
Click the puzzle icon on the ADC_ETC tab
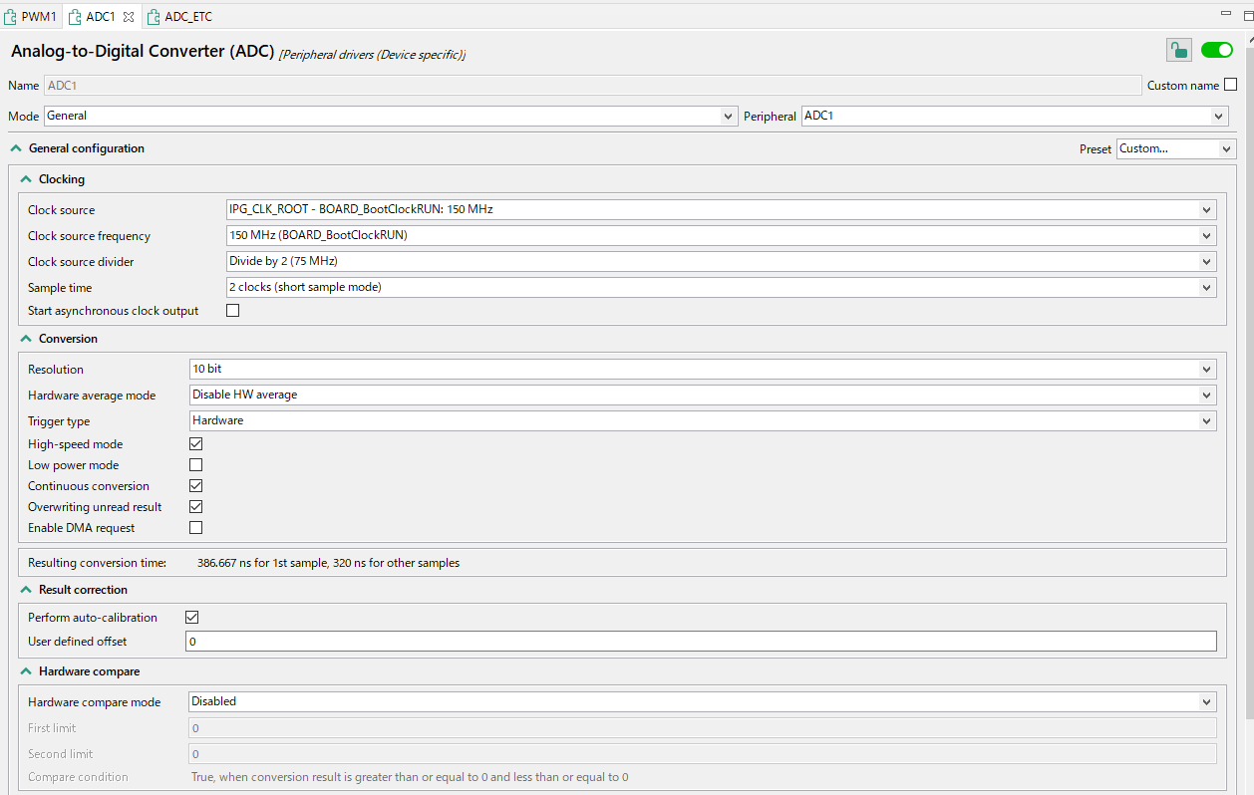[153, 16]
